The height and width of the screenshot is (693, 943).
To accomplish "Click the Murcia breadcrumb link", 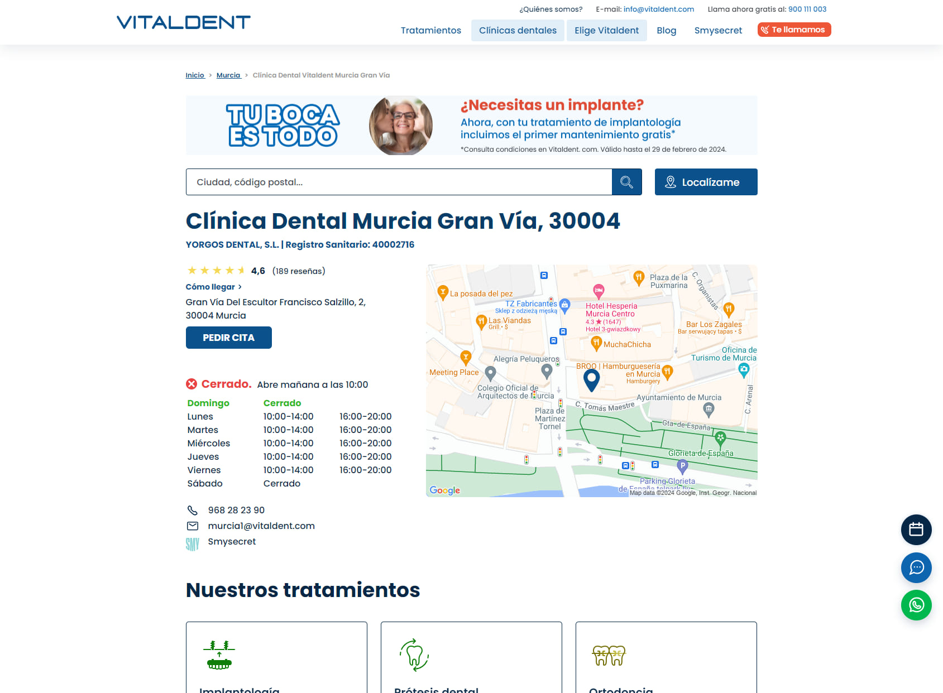I will 228,75.
